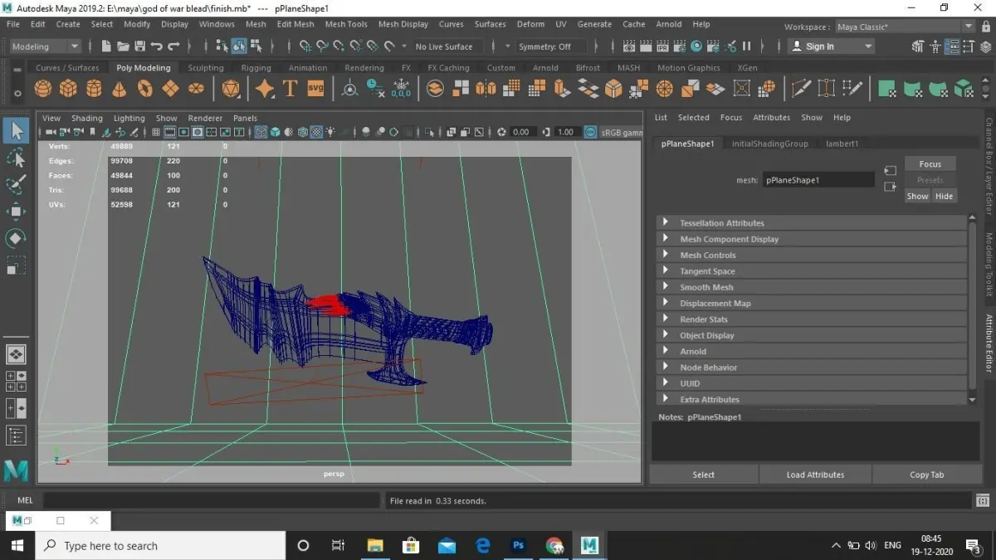996x560 pixels.
Task: Select the Multi-Cut knife tool on shelf
Action: [x=801, y=88]
